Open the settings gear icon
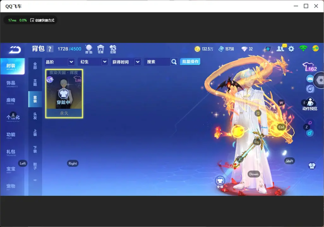 coord(291,49)
